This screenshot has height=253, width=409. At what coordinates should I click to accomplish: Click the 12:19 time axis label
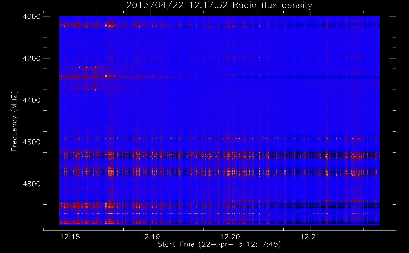pos(150,237)
